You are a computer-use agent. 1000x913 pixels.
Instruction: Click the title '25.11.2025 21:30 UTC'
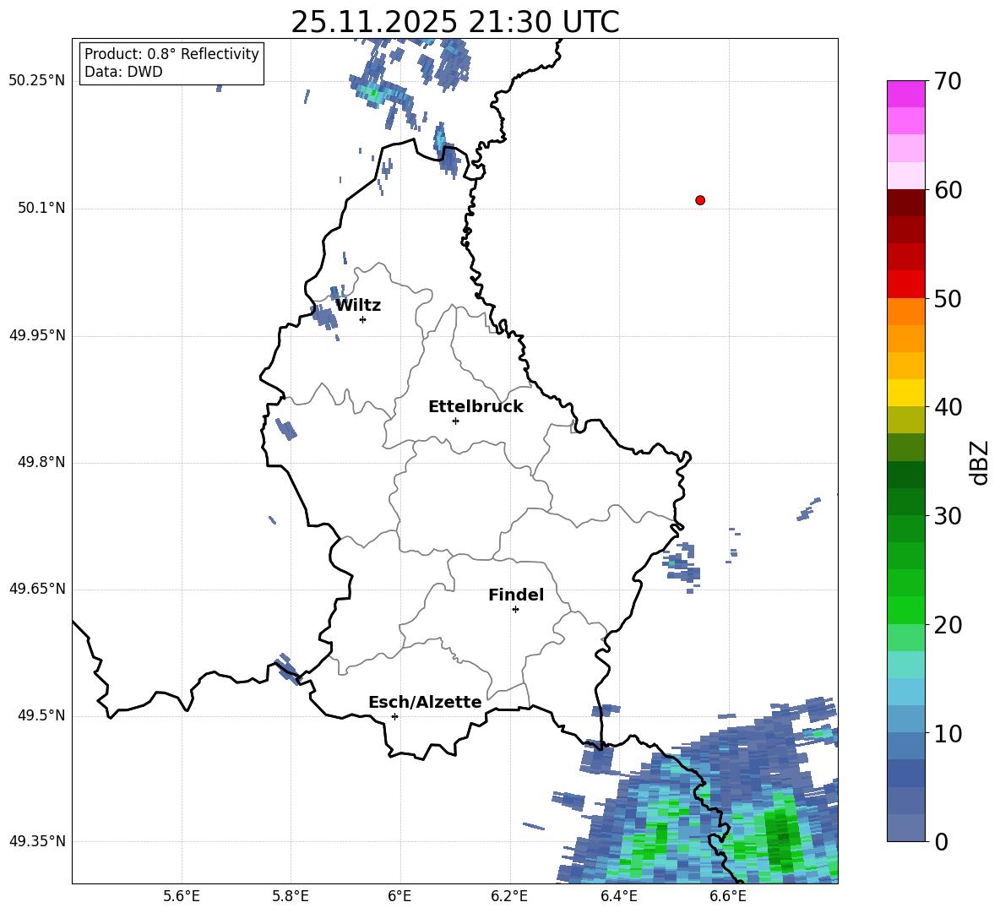pos(454,23)
